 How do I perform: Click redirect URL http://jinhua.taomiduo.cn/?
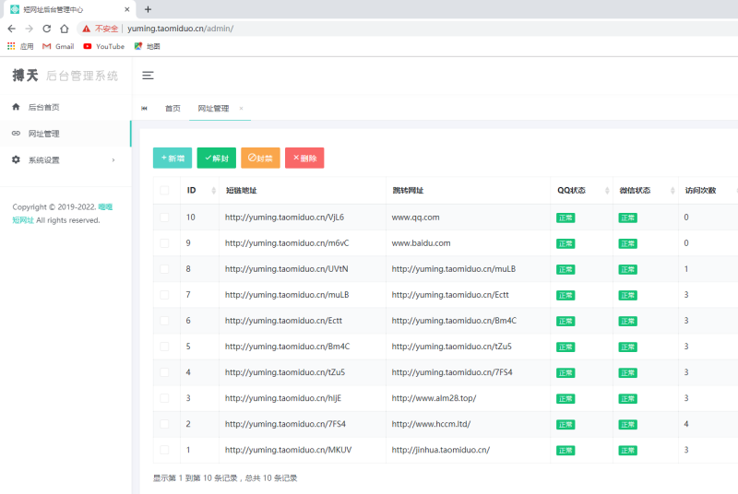point(441,450)
